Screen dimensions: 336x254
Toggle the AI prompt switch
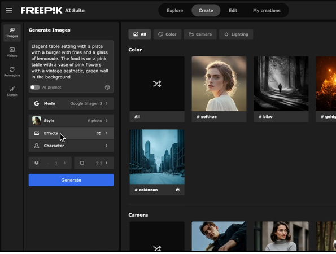click(x=35, y=87)
